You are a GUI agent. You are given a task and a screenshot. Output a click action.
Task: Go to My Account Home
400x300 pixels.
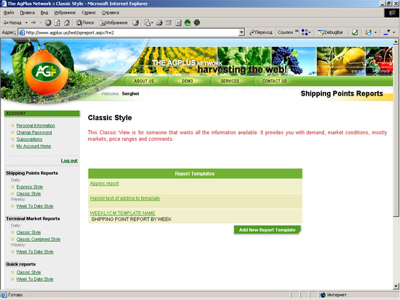coord(34,146)
